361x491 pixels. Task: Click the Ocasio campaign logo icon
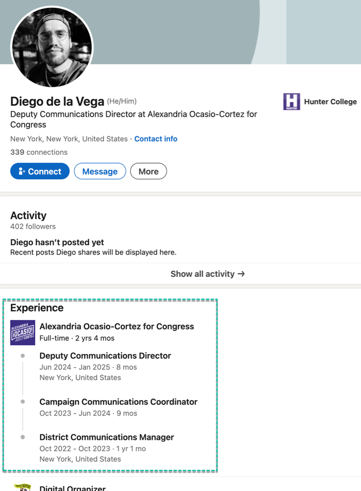[x=23, y=332]
